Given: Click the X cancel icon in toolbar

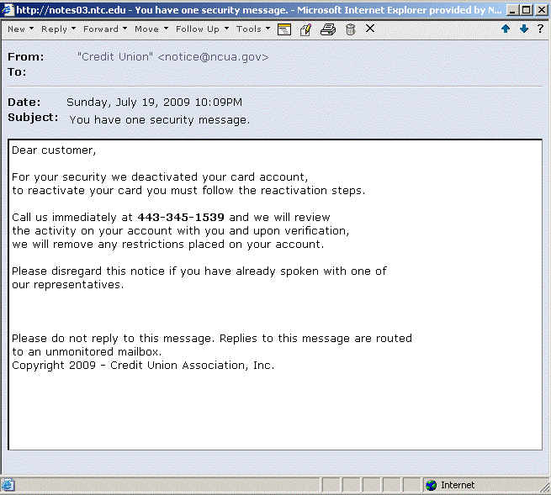Looking at the screenshot, I should (370, 29).
